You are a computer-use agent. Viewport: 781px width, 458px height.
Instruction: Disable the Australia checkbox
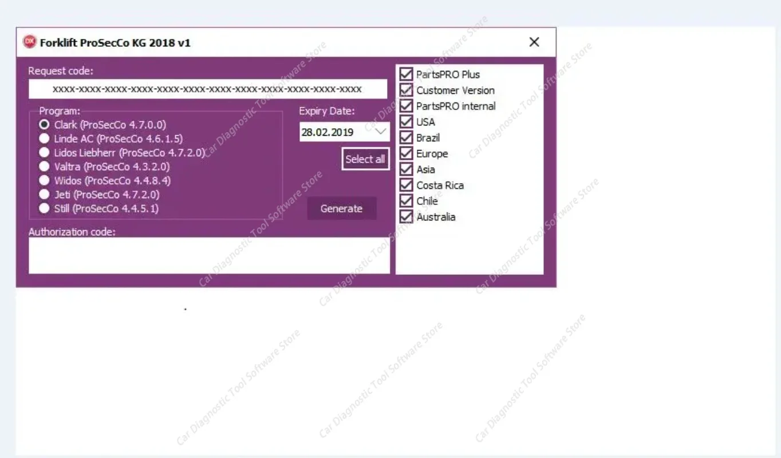coord(406,216)
